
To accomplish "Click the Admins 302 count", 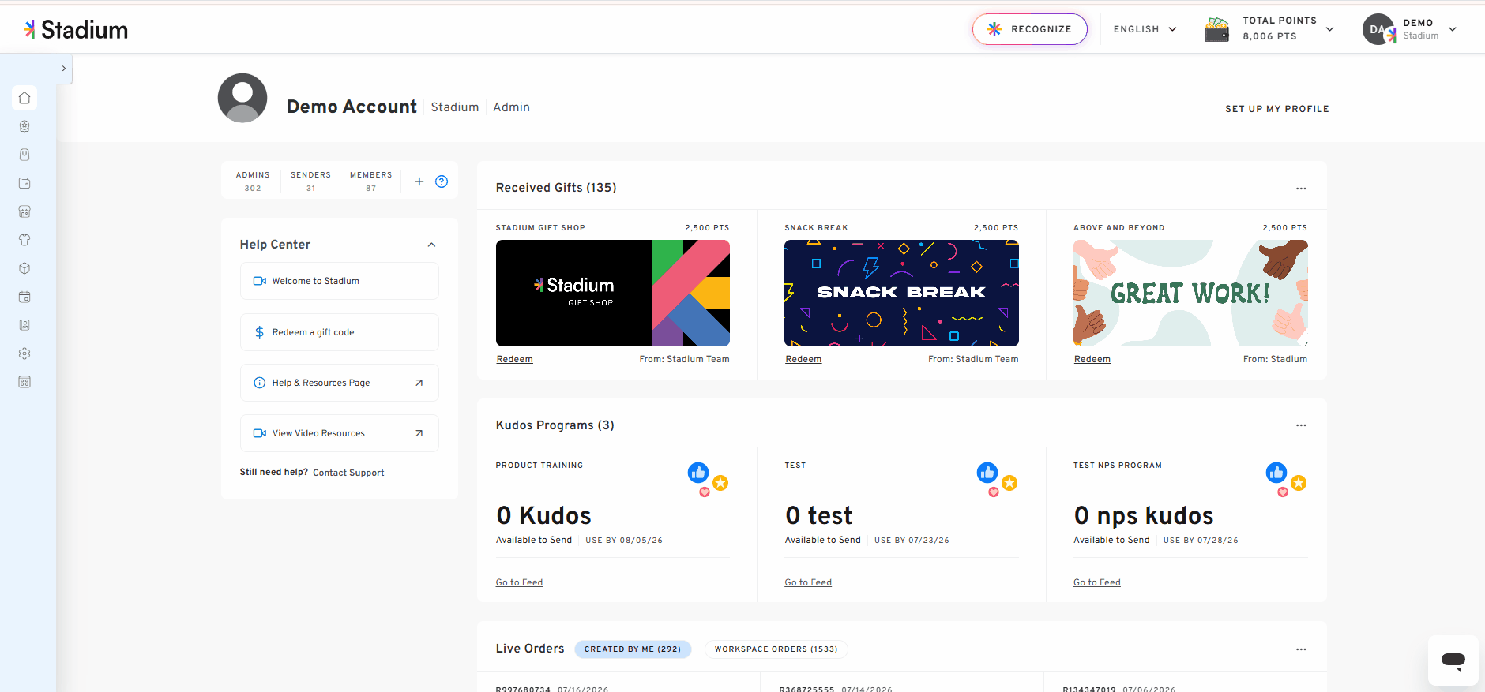I will pos(253,181).
